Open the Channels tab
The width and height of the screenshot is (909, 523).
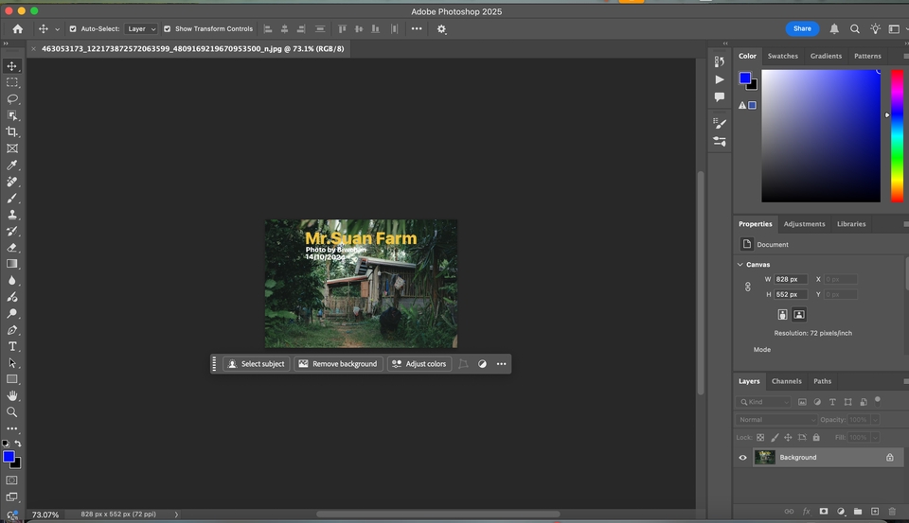coord(786,381)
